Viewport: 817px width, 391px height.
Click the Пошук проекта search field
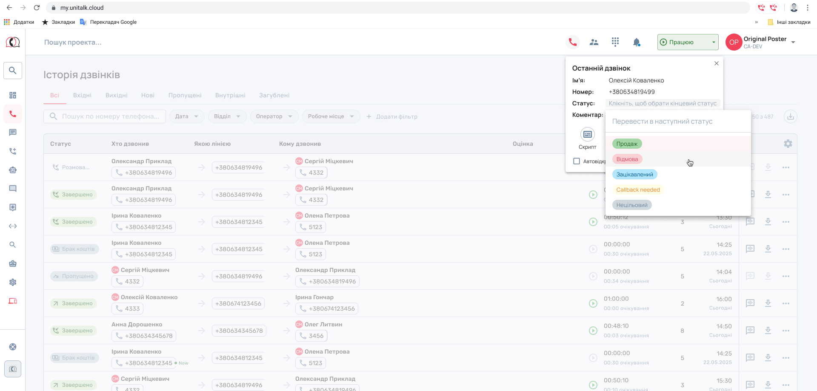73,42
